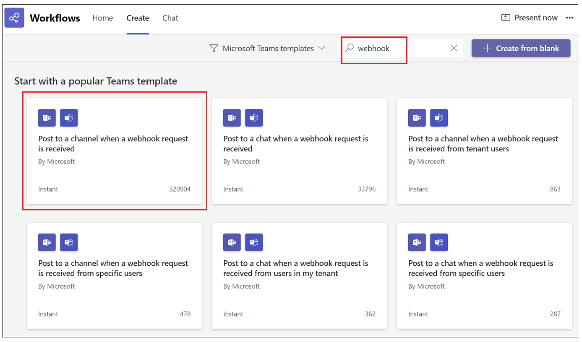This screenshot has height=342, width=582.
Task: Click 'Instant' label on the 863 card
Action: 418,189
